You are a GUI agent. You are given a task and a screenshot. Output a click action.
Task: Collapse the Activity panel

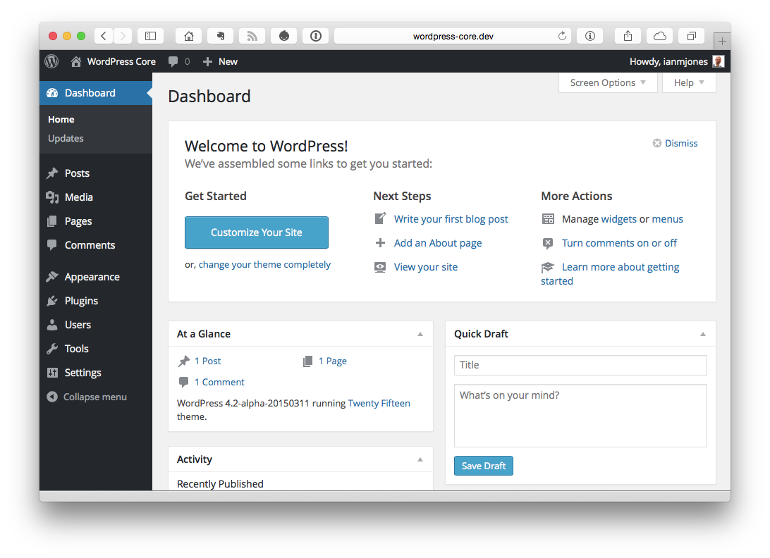421,459
